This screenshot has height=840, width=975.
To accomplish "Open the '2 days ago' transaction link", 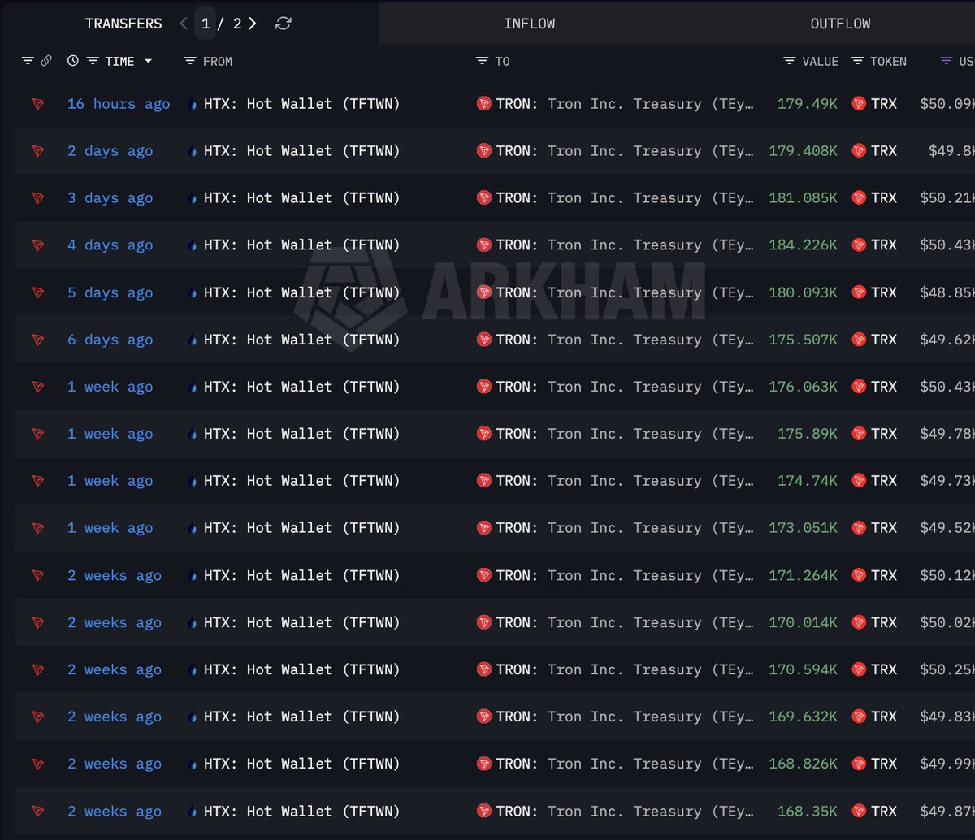I will pyautogui.click(x=110, y=151).
